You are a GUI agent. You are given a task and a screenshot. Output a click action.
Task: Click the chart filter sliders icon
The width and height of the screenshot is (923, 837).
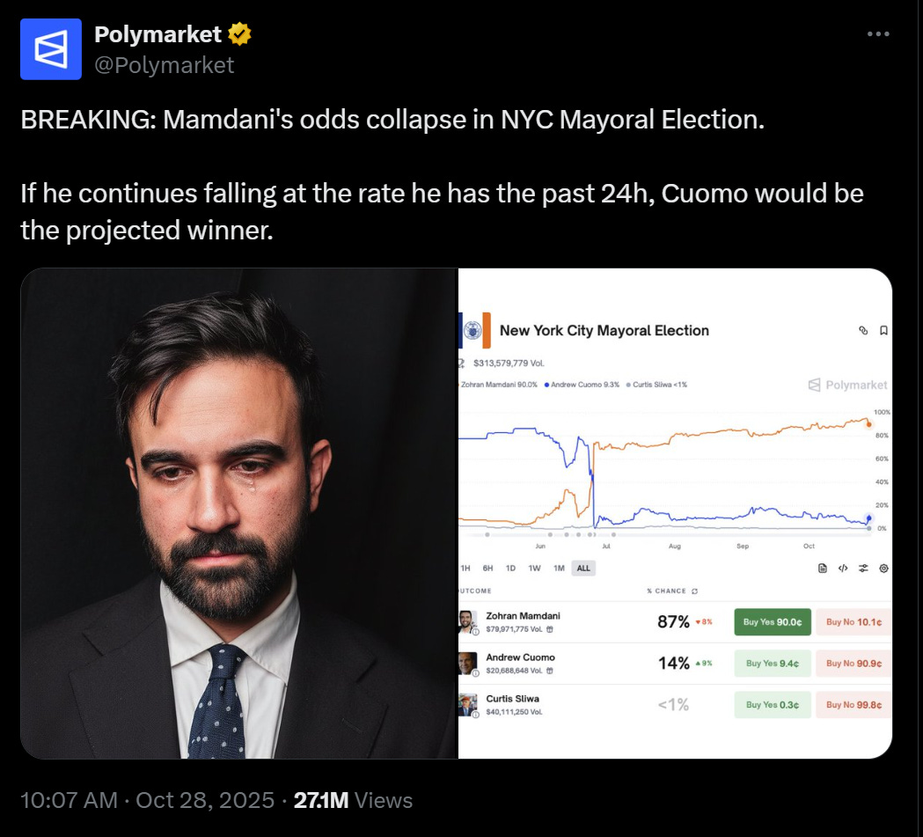click(863, 568)
